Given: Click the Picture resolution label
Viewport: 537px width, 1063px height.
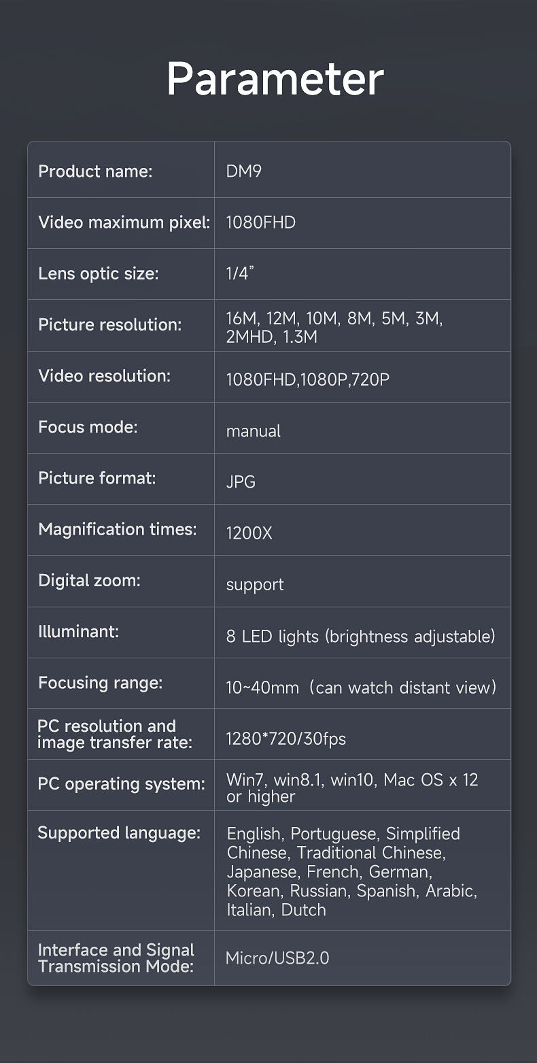Looking at the screenshot, I should (109, 324).
